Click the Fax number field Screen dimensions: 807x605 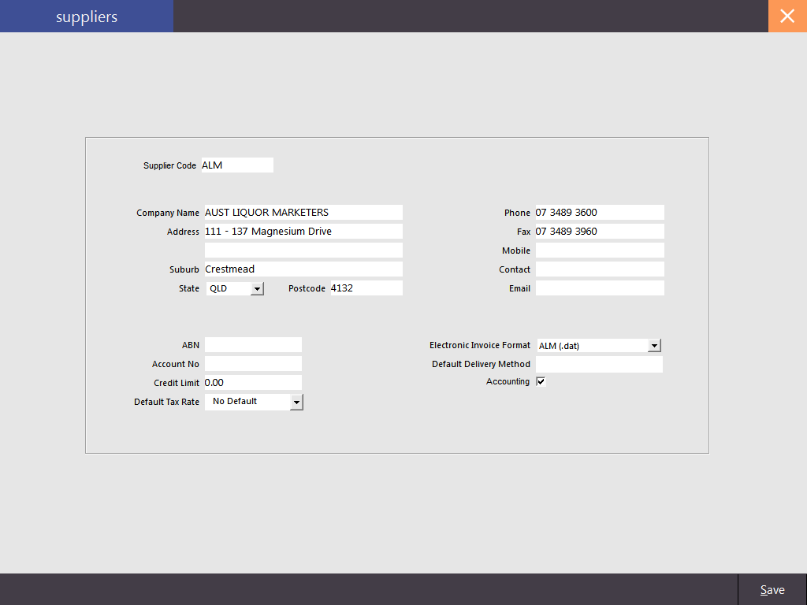[x=599, y=231]
